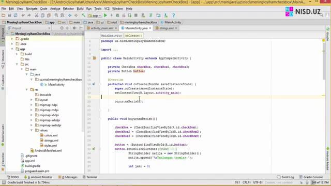
Task: Switch to the strings.xml editor tab
Action: 167,28
